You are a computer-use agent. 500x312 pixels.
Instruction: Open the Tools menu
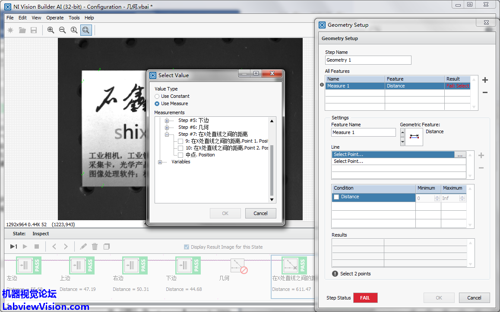click(x=74, y=18)
